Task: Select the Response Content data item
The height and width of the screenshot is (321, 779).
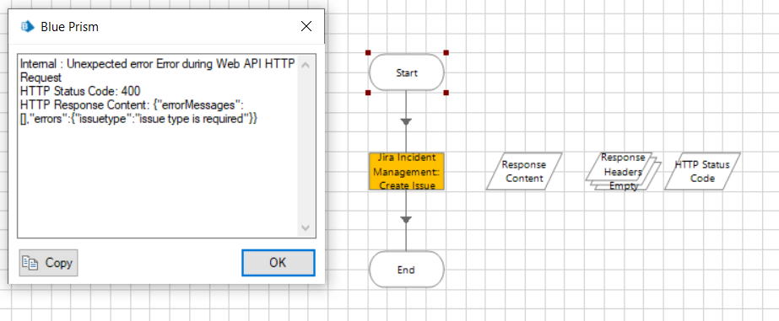Action: (523, 171)
